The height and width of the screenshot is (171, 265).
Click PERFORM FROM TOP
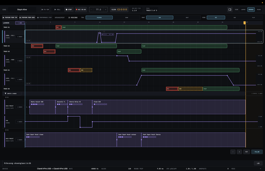(10, 17)
